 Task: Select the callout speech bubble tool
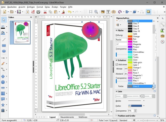click(x=3, y=99)
